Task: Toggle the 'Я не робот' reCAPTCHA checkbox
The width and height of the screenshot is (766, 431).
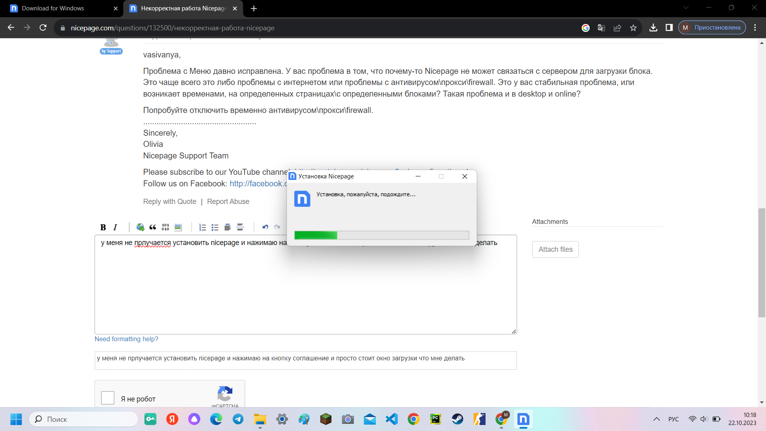Action: tap(109, 398)
